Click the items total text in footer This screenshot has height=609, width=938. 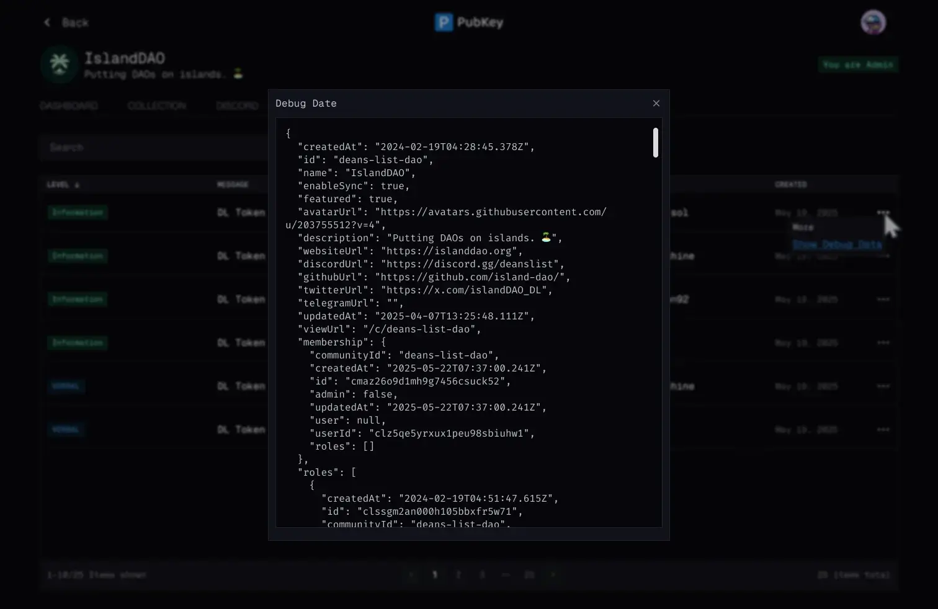854,575
